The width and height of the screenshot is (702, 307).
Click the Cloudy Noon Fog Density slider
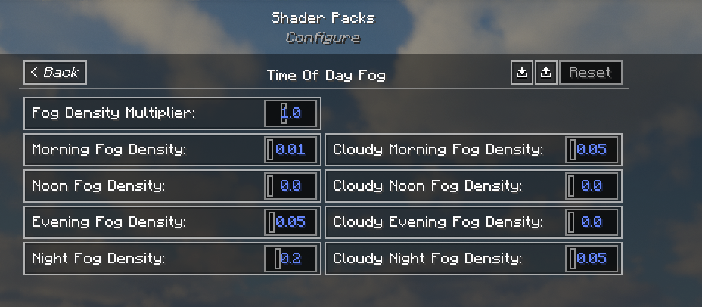592,186
